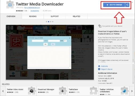Open the publisher's hatenablog.com link
This screenshot has height=96, width=135.
[x=32, y=7]
